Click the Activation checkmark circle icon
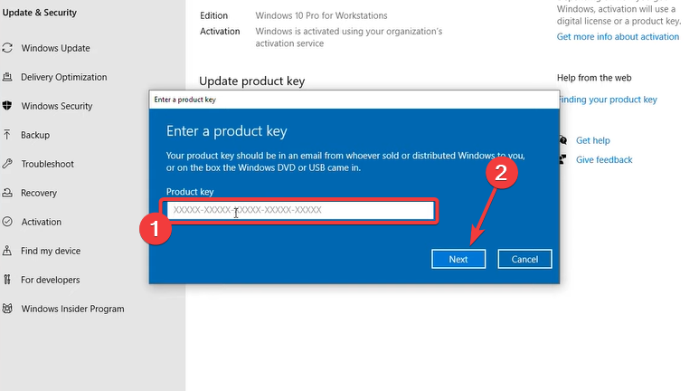 point(7,222)
